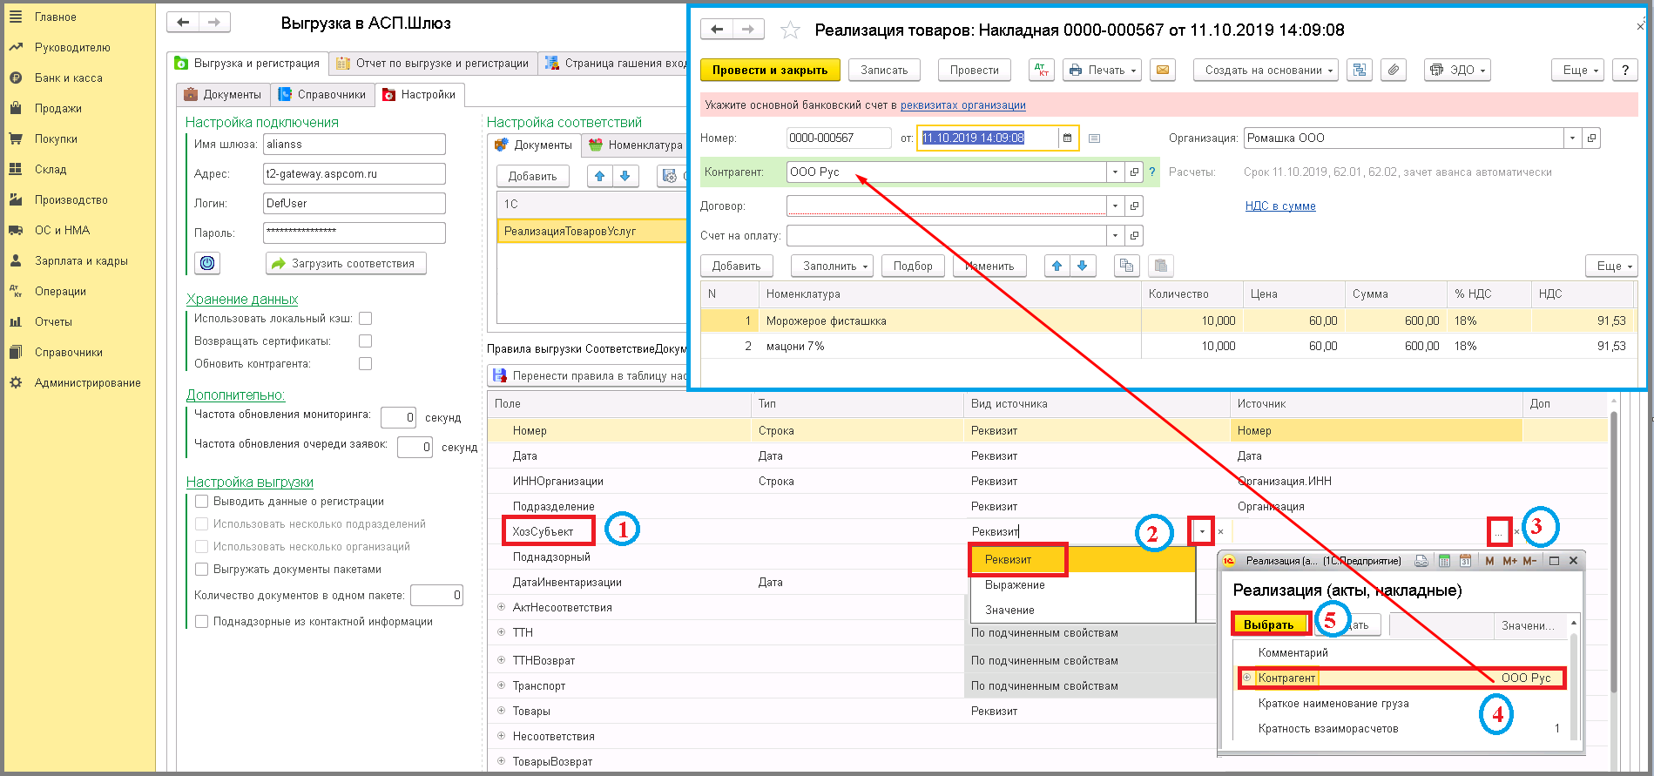Screen dimensions: 1654x776
Task: Click the ДтКт postings icon
Action: coord(1041,71)
